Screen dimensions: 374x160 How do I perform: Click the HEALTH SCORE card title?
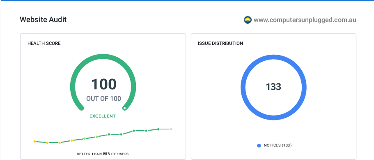pyautogui.click(x=44, y=43)
